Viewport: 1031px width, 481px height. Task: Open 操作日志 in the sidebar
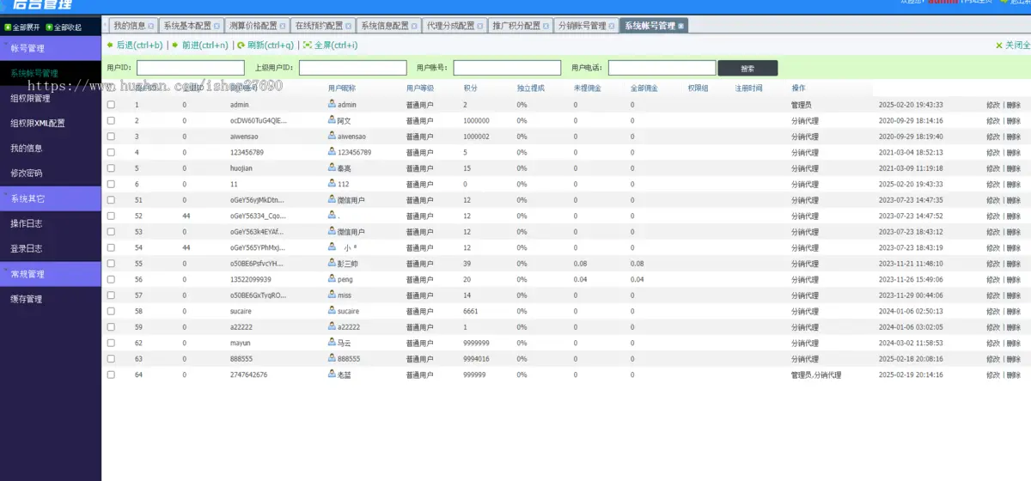click(27, 223)
